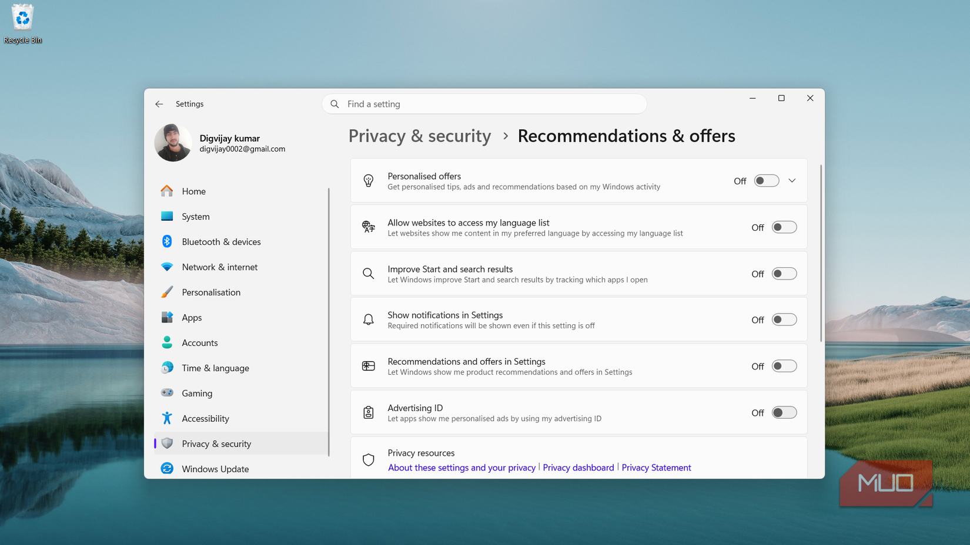Expand the Personalised offers chevron

pos(792,181)
